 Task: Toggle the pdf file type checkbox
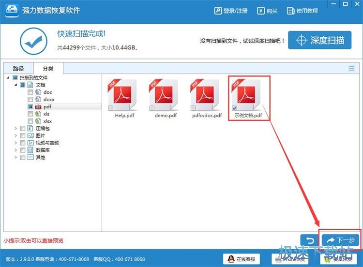tap(30, 107)
